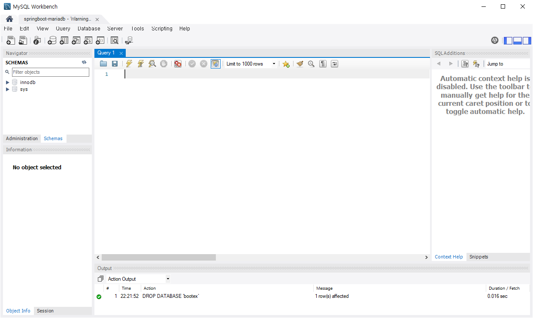Close the springboot-mariadb connection tab

97,19
